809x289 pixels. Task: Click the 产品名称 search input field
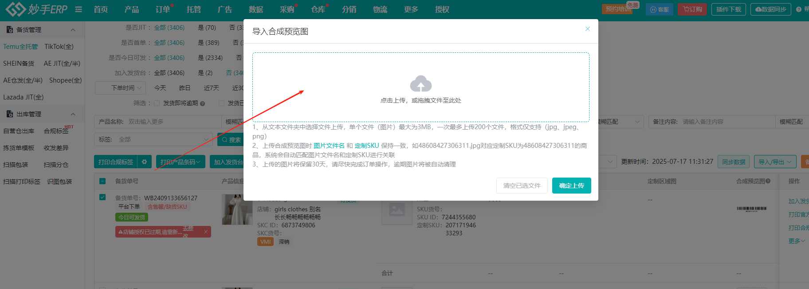(157, 122)
